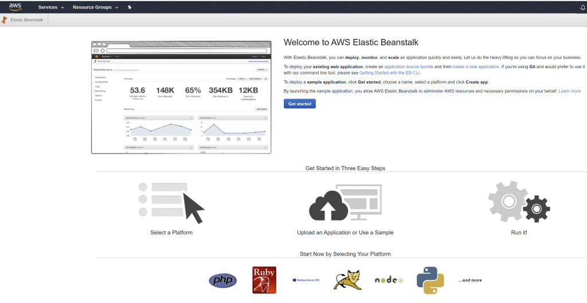This screenshot has width=587, height=303.
Task: Click the ...and more text
Action: point(470,280)
